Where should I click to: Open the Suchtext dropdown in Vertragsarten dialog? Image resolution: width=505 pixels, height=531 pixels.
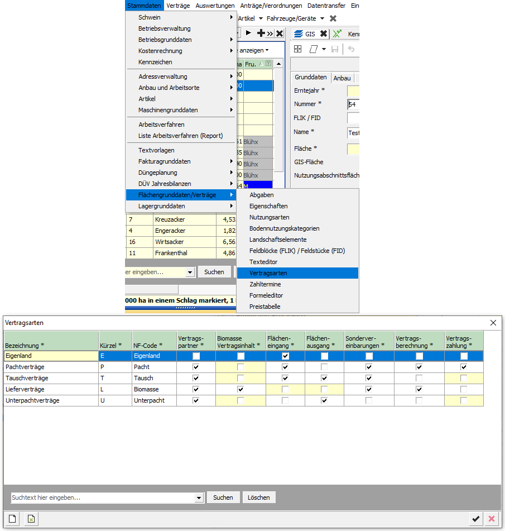click(200, 497)
